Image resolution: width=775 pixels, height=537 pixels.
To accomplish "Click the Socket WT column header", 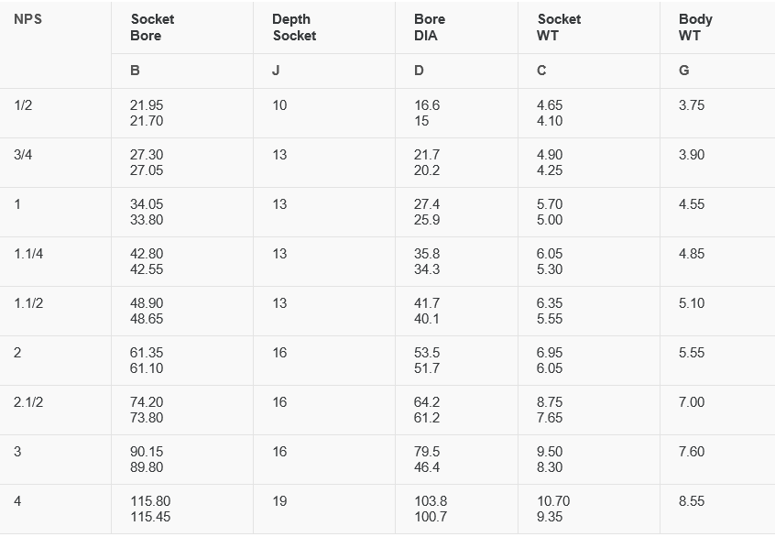I will (559, 27).
